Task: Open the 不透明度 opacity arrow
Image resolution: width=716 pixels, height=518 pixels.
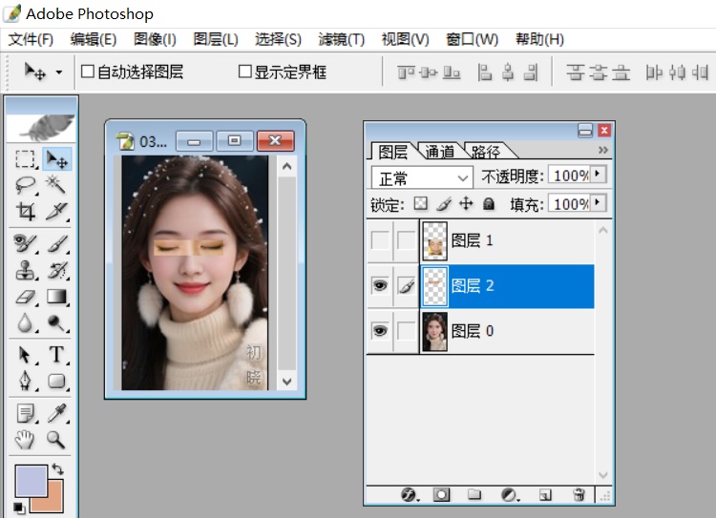Action: point(598,175)
